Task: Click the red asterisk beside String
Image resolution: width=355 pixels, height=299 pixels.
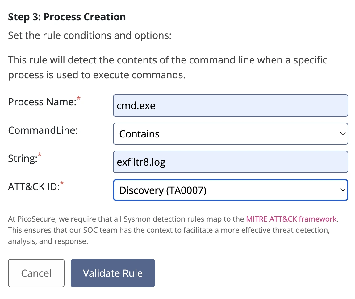Action: [40, 155]
